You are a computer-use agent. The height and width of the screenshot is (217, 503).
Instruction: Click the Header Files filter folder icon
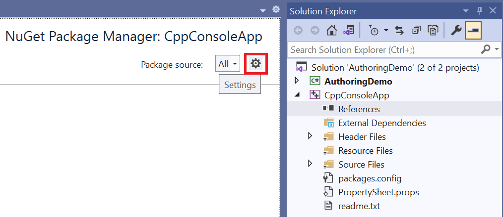coord(328,137)
